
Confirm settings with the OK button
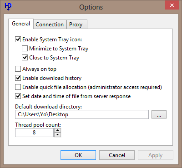(78, 155)
